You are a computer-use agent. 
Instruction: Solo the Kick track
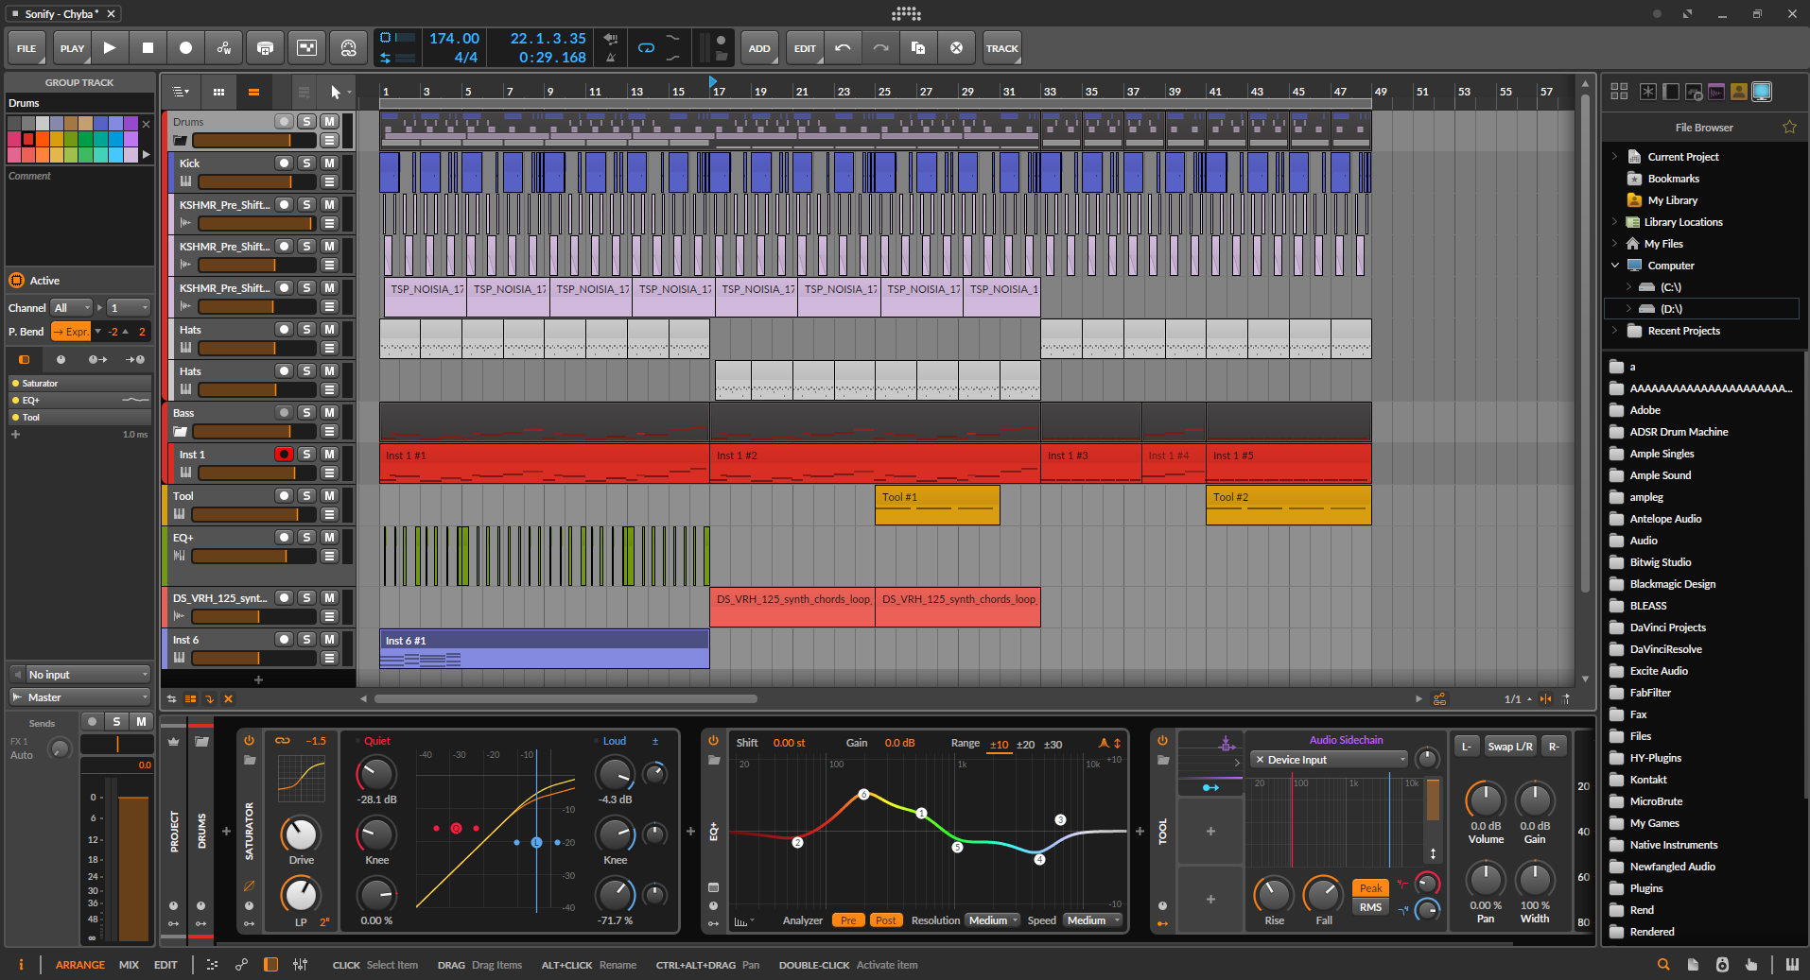[x=306, y=162]
